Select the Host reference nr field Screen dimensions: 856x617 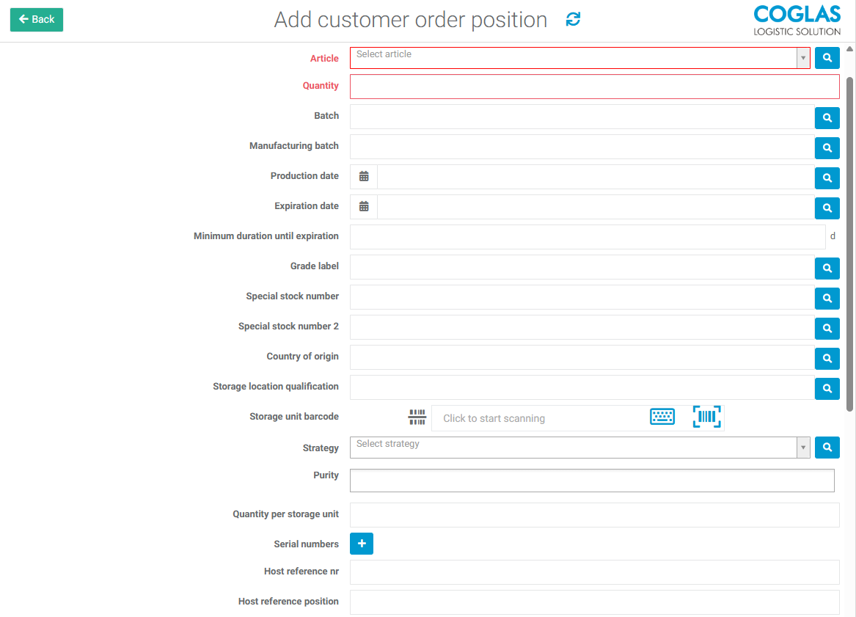[x=594, y=572]
